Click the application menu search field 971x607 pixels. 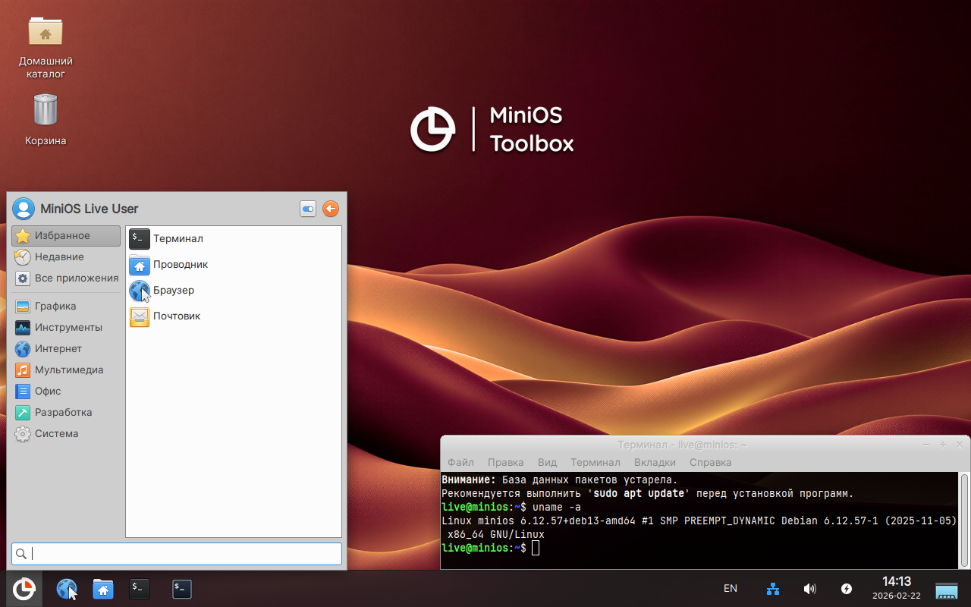tap(182, 554)
